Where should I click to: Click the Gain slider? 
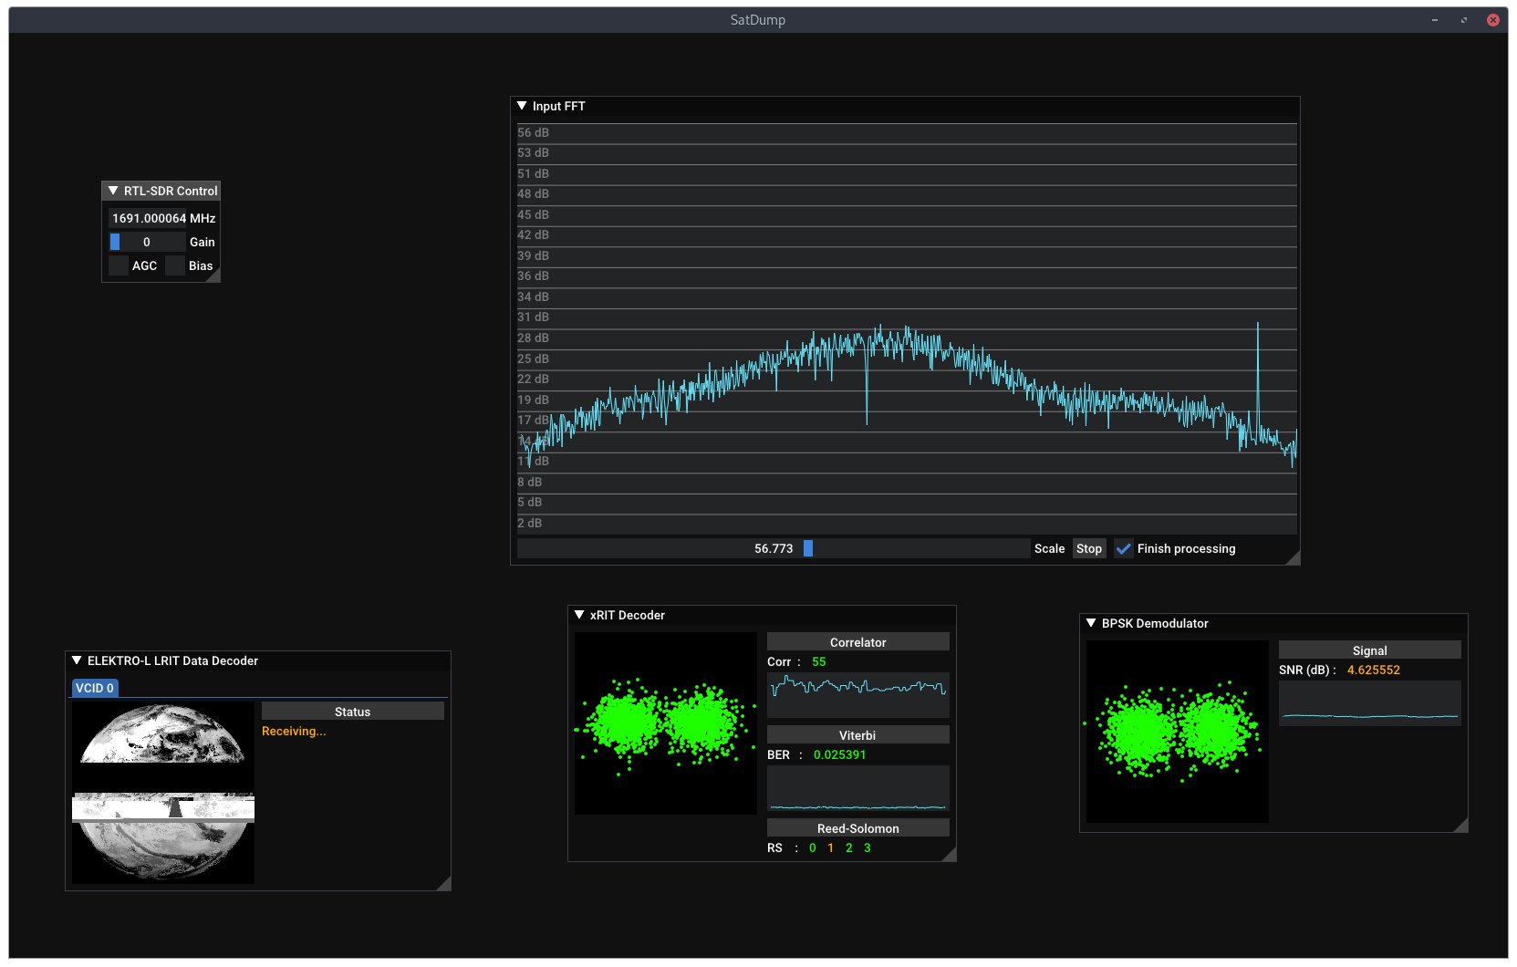(147, 242)
